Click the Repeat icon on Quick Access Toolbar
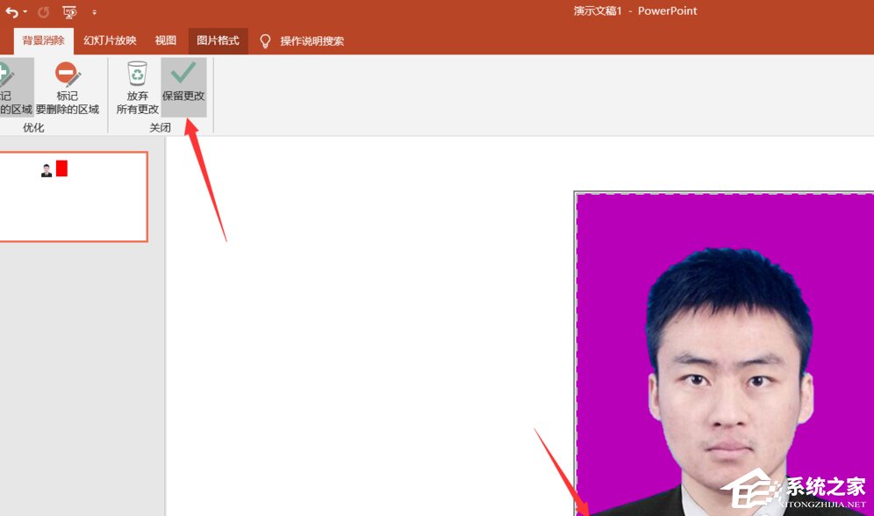This screenshot has width=874, height=516. click(x=43, y=12)
